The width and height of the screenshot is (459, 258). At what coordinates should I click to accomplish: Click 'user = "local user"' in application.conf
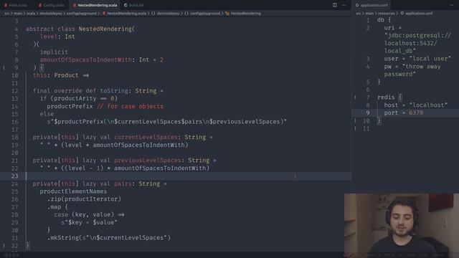417,59
